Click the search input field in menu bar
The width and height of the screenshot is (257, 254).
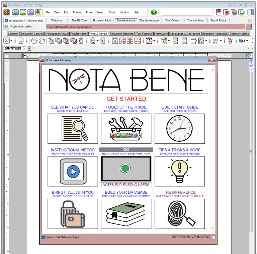coord(187,12)
